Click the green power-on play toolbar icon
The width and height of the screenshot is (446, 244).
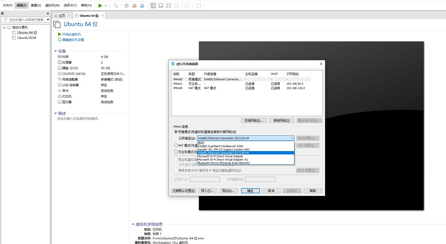click(x=100, y=6)
